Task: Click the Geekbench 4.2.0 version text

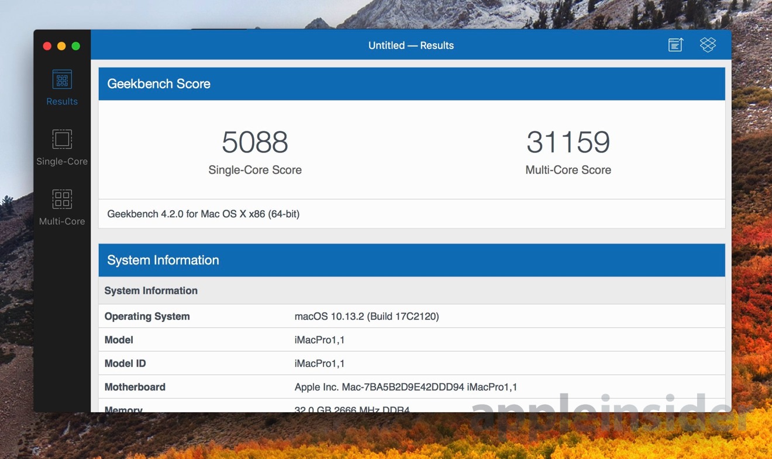Action: 204,214
